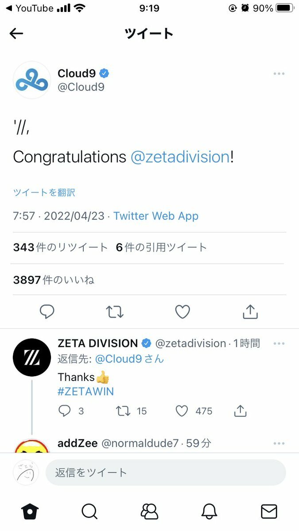Open more options for Cloud9 tweet
This screenshot has height=531, width=299.
tap(279, 73)
